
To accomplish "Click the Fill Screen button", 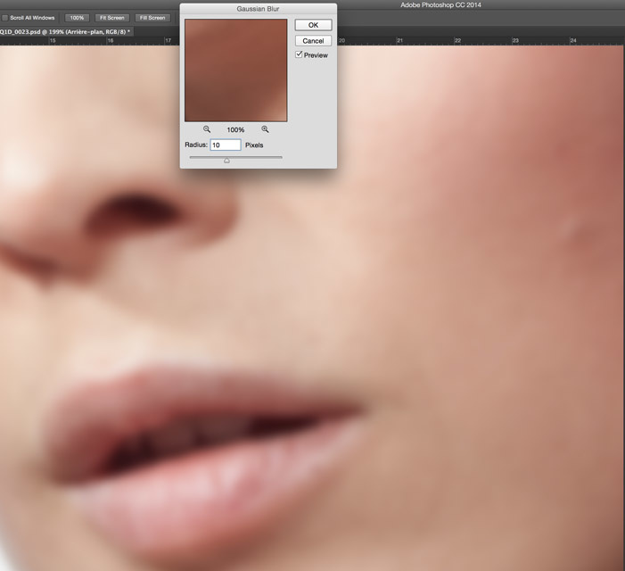I will pos(152,18).
